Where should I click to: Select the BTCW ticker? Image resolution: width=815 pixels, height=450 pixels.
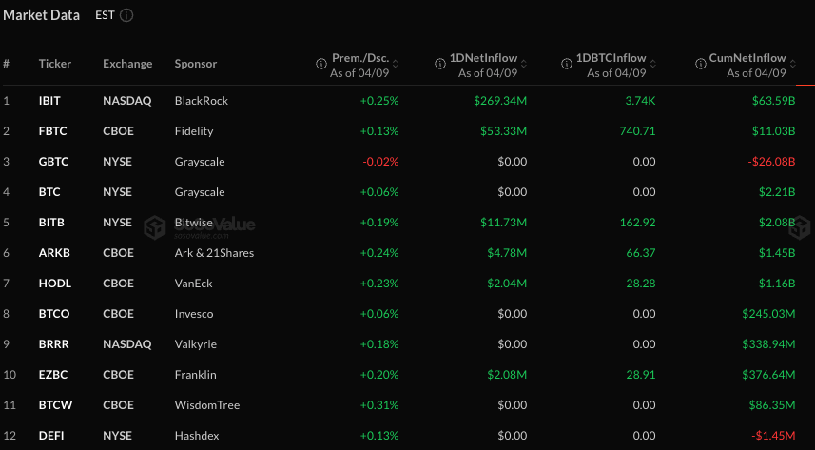pos(55,404)
